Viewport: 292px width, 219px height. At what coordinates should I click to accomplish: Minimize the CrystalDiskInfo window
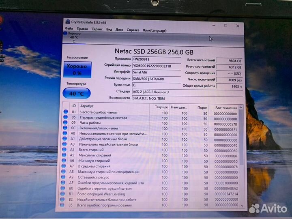point(214,25)
